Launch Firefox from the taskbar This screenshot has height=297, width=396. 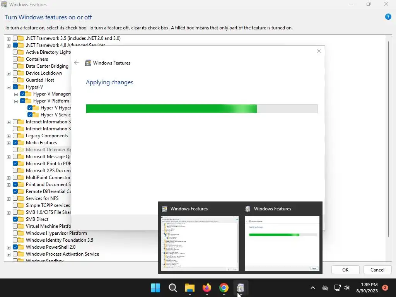[207, 288]
